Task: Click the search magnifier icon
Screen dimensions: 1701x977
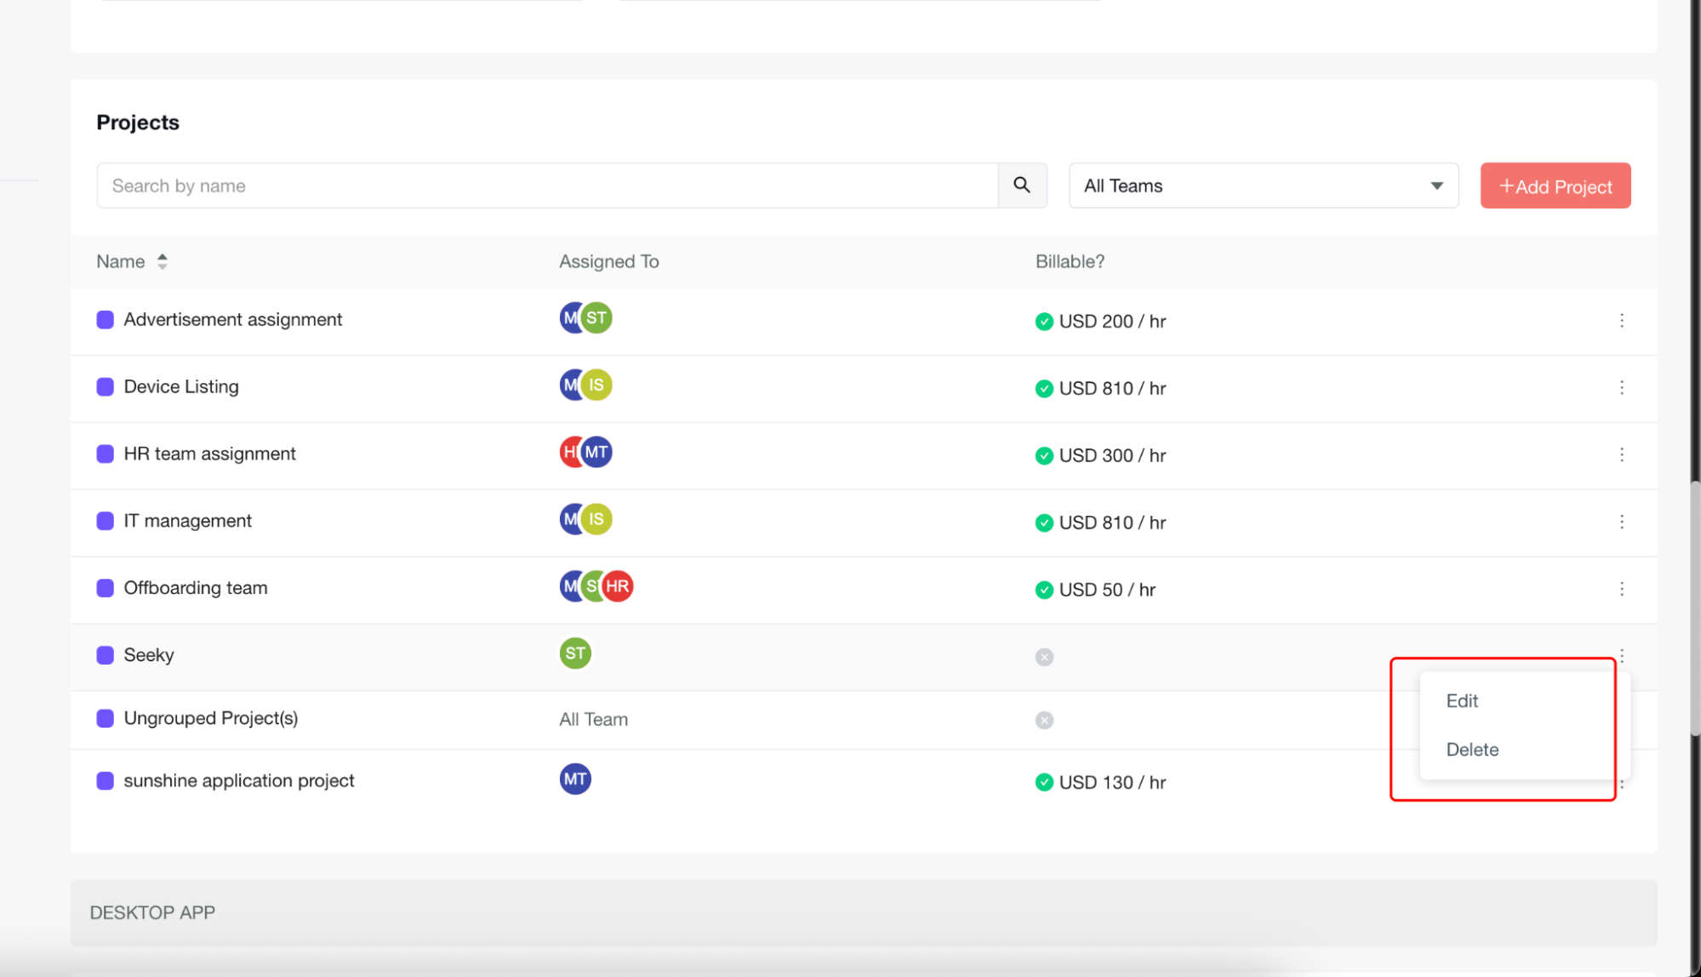Action: click(1021, 185)
